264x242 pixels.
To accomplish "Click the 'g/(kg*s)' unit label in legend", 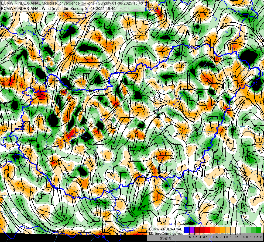I will (165, 238).
